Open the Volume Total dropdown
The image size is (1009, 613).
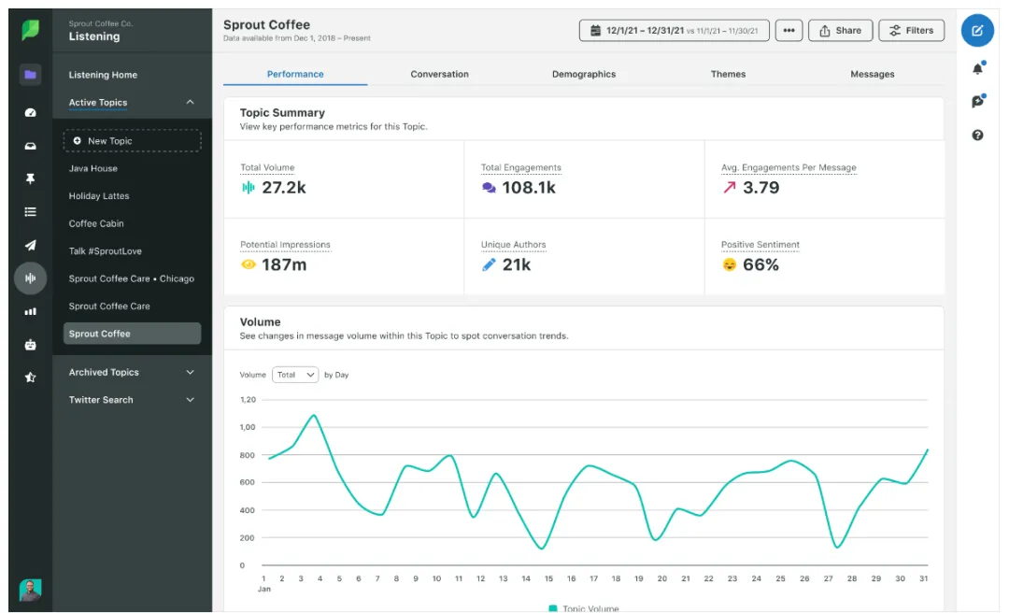point(295,375)
